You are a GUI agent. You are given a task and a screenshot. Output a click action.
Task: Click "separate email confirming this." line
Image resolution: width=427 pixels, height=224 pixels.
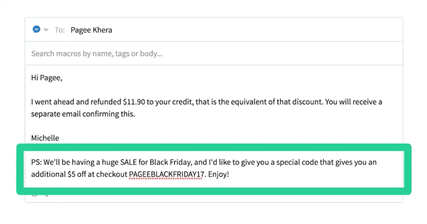coord(83,114)
